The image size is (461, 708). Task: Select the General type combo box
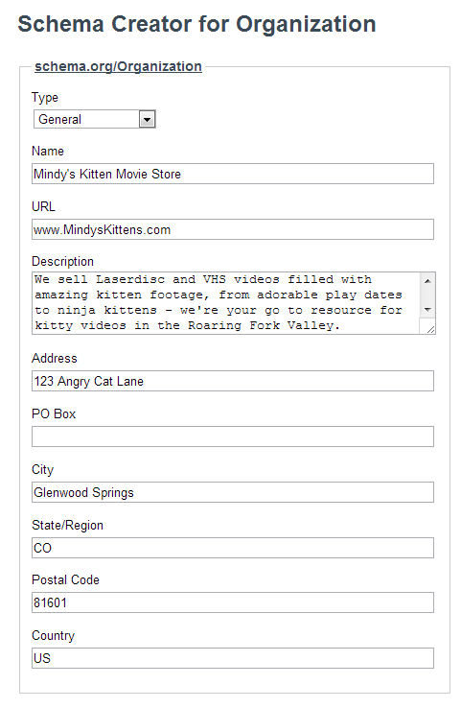[95, 119]
